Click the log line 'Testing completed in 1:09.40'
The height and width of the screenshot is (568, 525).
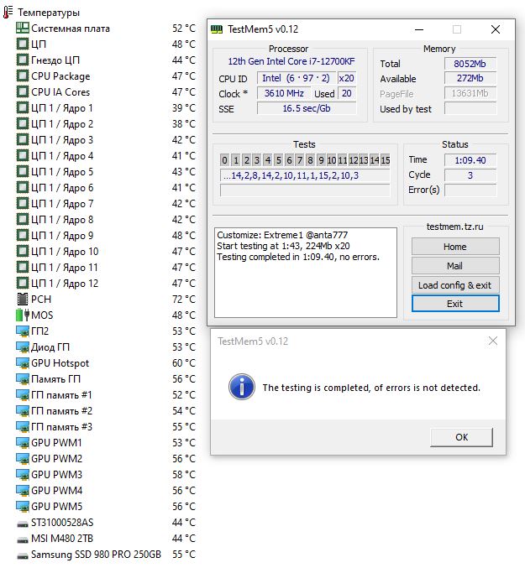pos(298,258)
